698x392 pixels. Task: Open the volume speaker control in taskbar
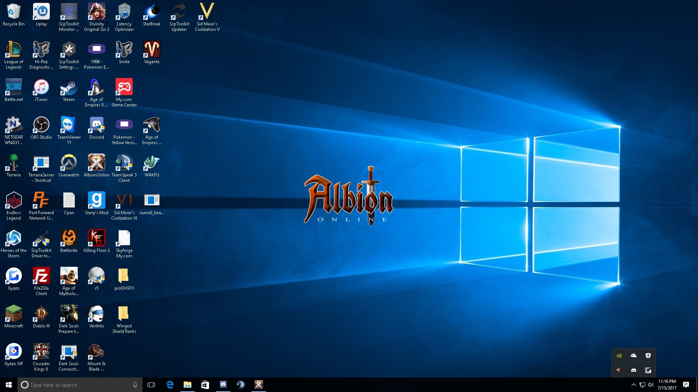coord(651,385)
